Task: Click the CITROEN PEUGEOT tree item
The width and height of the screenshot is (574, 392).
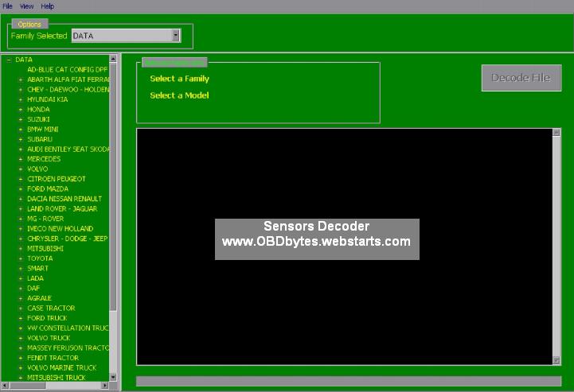Action: tap(56, 179)
